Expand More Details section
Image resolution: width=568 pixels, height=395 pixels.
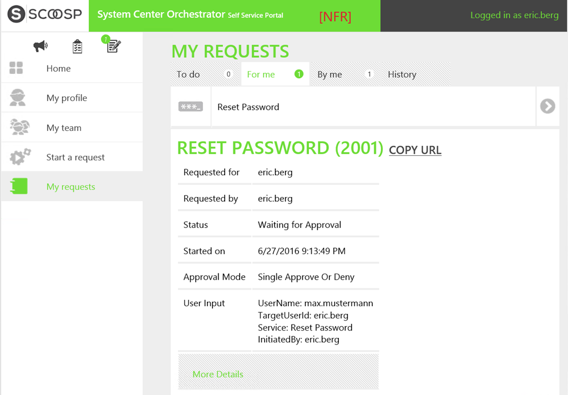tap(217, 374)
